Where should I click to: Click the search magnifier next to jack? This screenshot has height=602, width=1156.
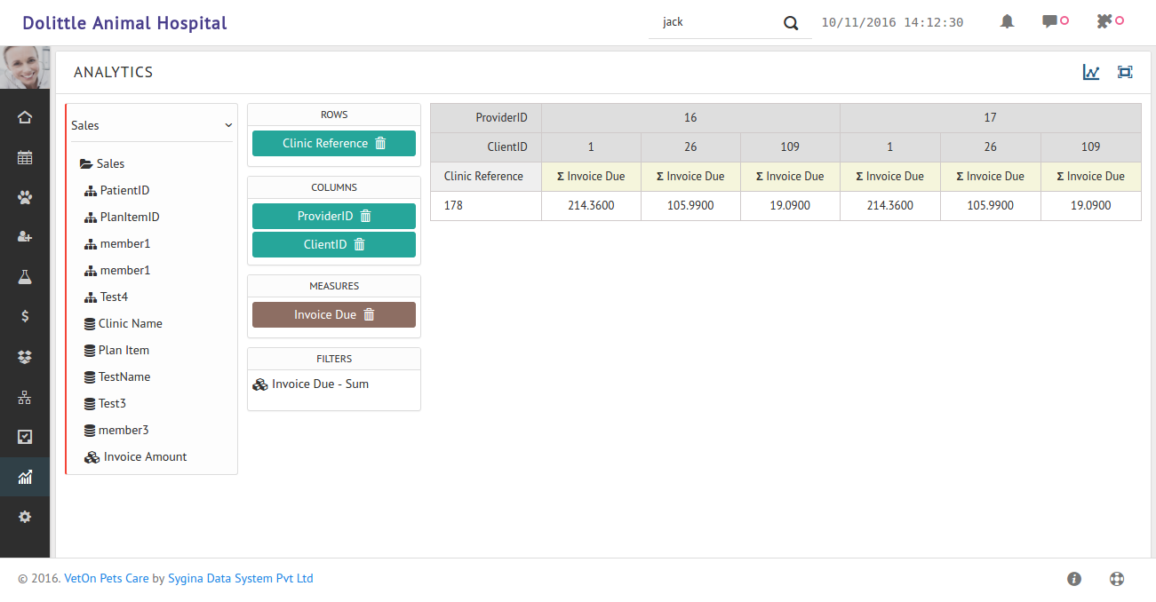coord(790,22)
